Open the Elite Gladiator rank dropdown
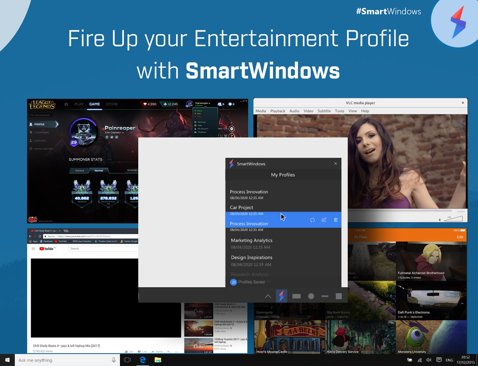This screenshot has width=478, height=366. [123, 133]
